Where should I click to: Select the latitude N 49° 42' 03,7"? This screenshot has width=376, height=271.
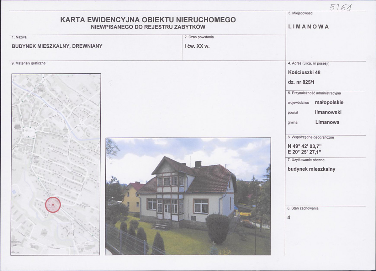pos(305,146)
